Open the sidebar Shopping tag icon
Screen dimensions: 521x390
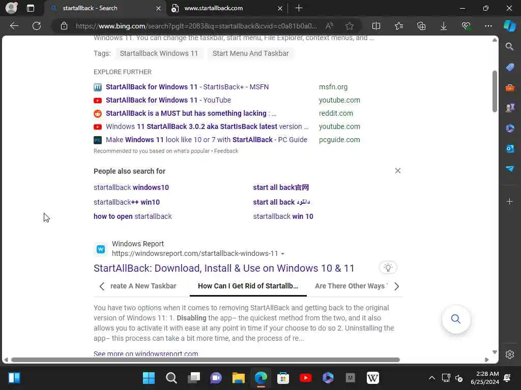click(x=510, y=67)
